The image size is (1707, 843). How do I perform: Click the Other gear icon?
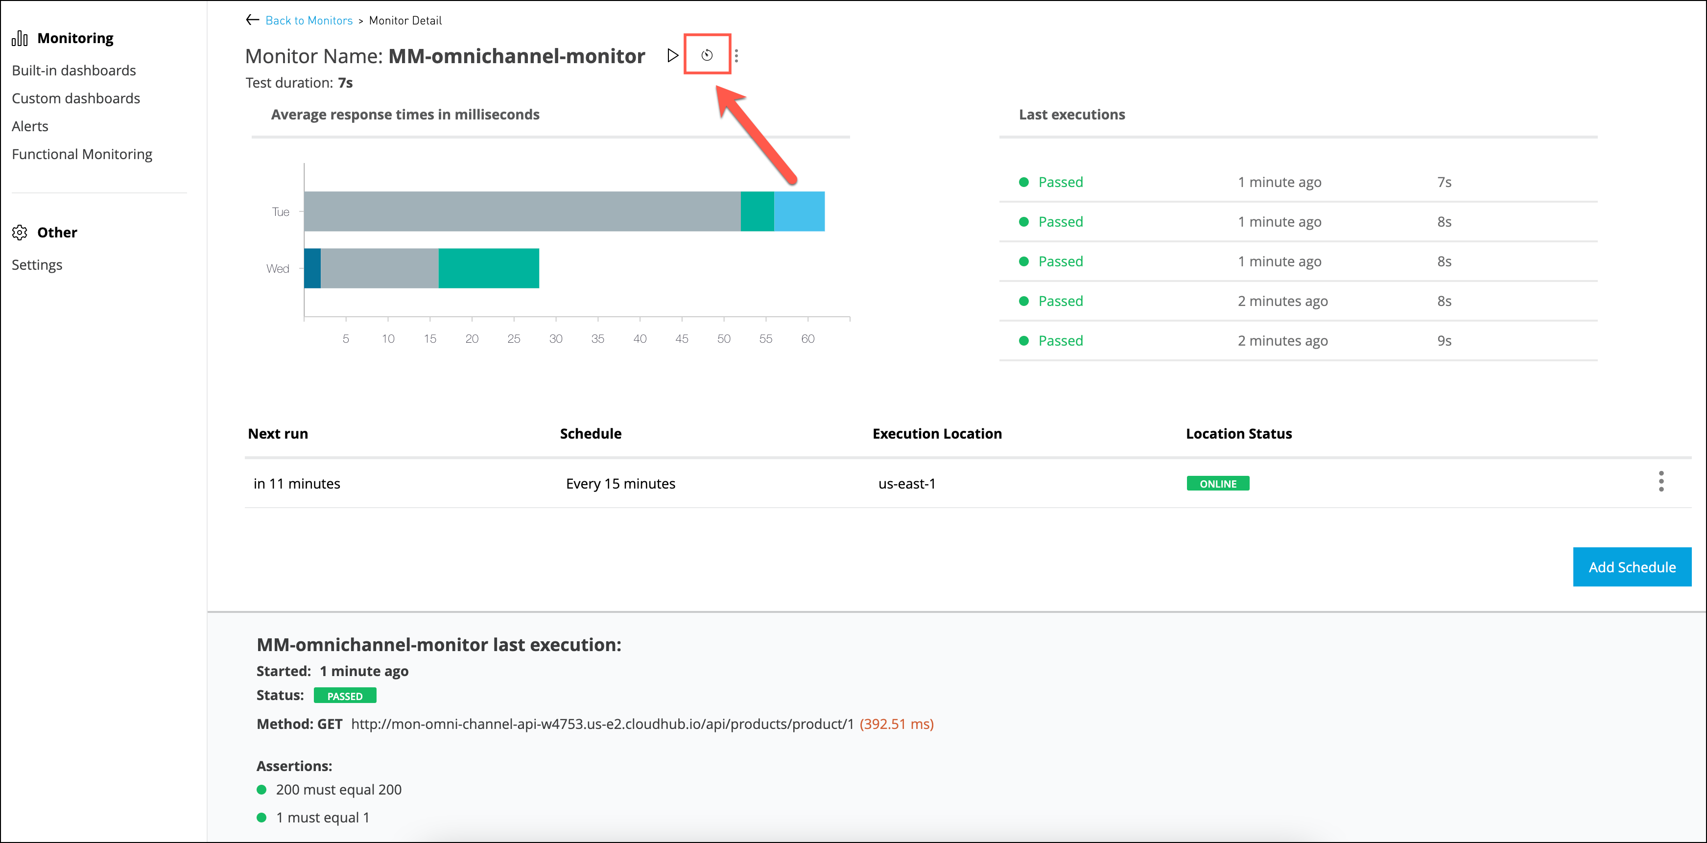click(x=20, y=233)
